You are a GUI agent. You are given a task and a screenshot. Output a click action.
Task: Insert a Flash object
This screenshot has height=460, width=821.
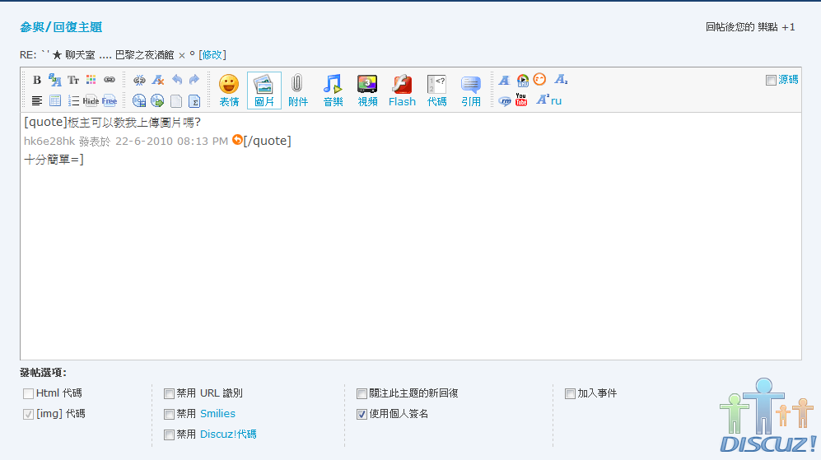pyautogui.click(x=402, y=91)
